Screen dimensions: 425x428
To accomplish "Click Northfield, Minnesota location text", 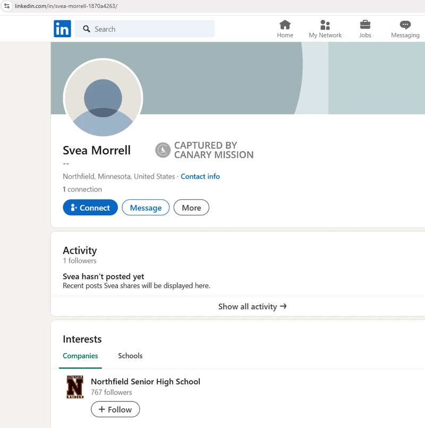I will [x=118, y=177].
